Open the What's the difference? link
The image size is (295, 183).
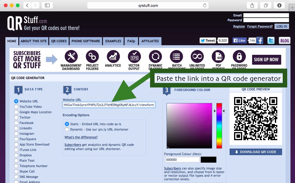tap(81, 137)
